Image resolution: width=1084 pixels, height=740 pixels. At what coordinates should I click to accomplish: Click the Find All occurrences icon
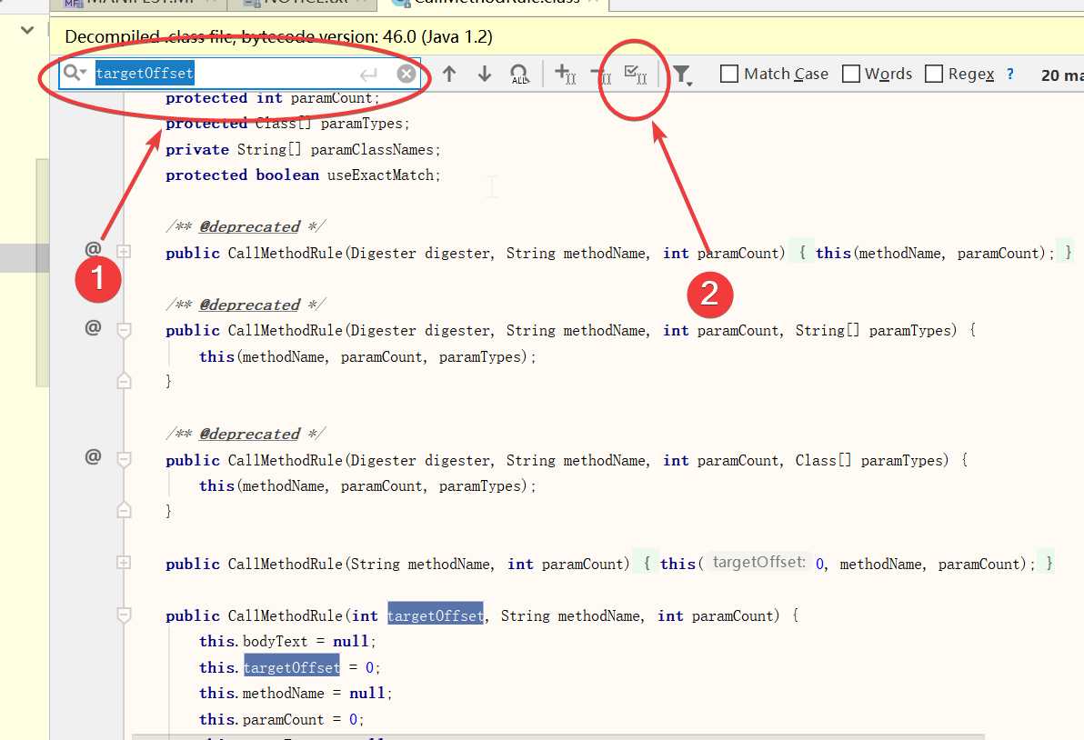519,74
